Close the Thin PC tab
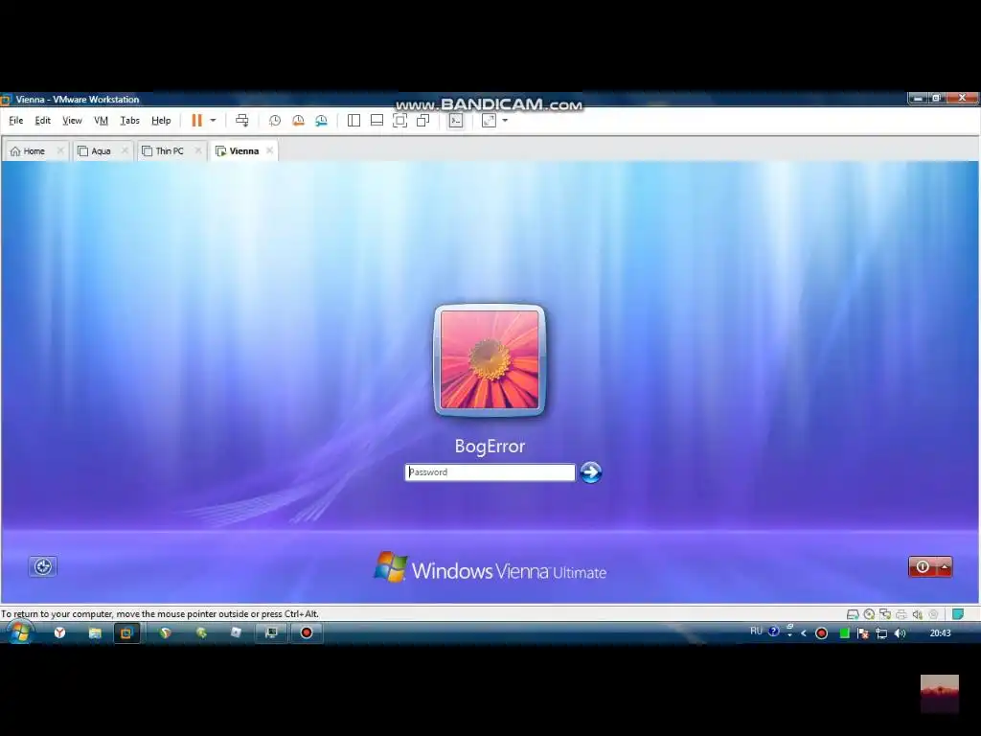 197,150
